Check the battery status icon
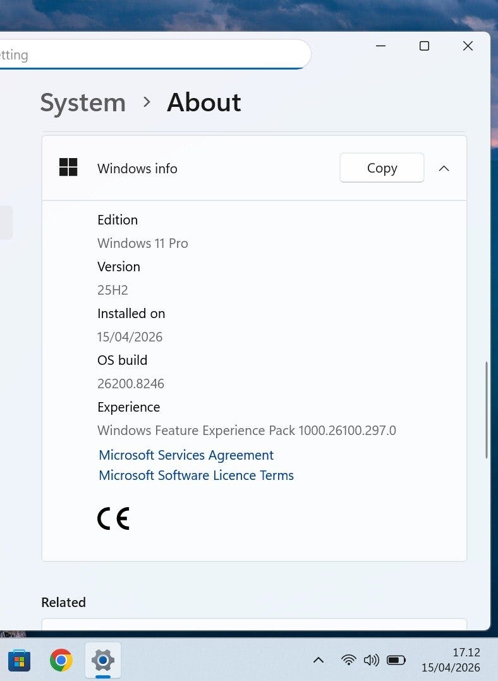The image size is (498, 681). point(396,660)
